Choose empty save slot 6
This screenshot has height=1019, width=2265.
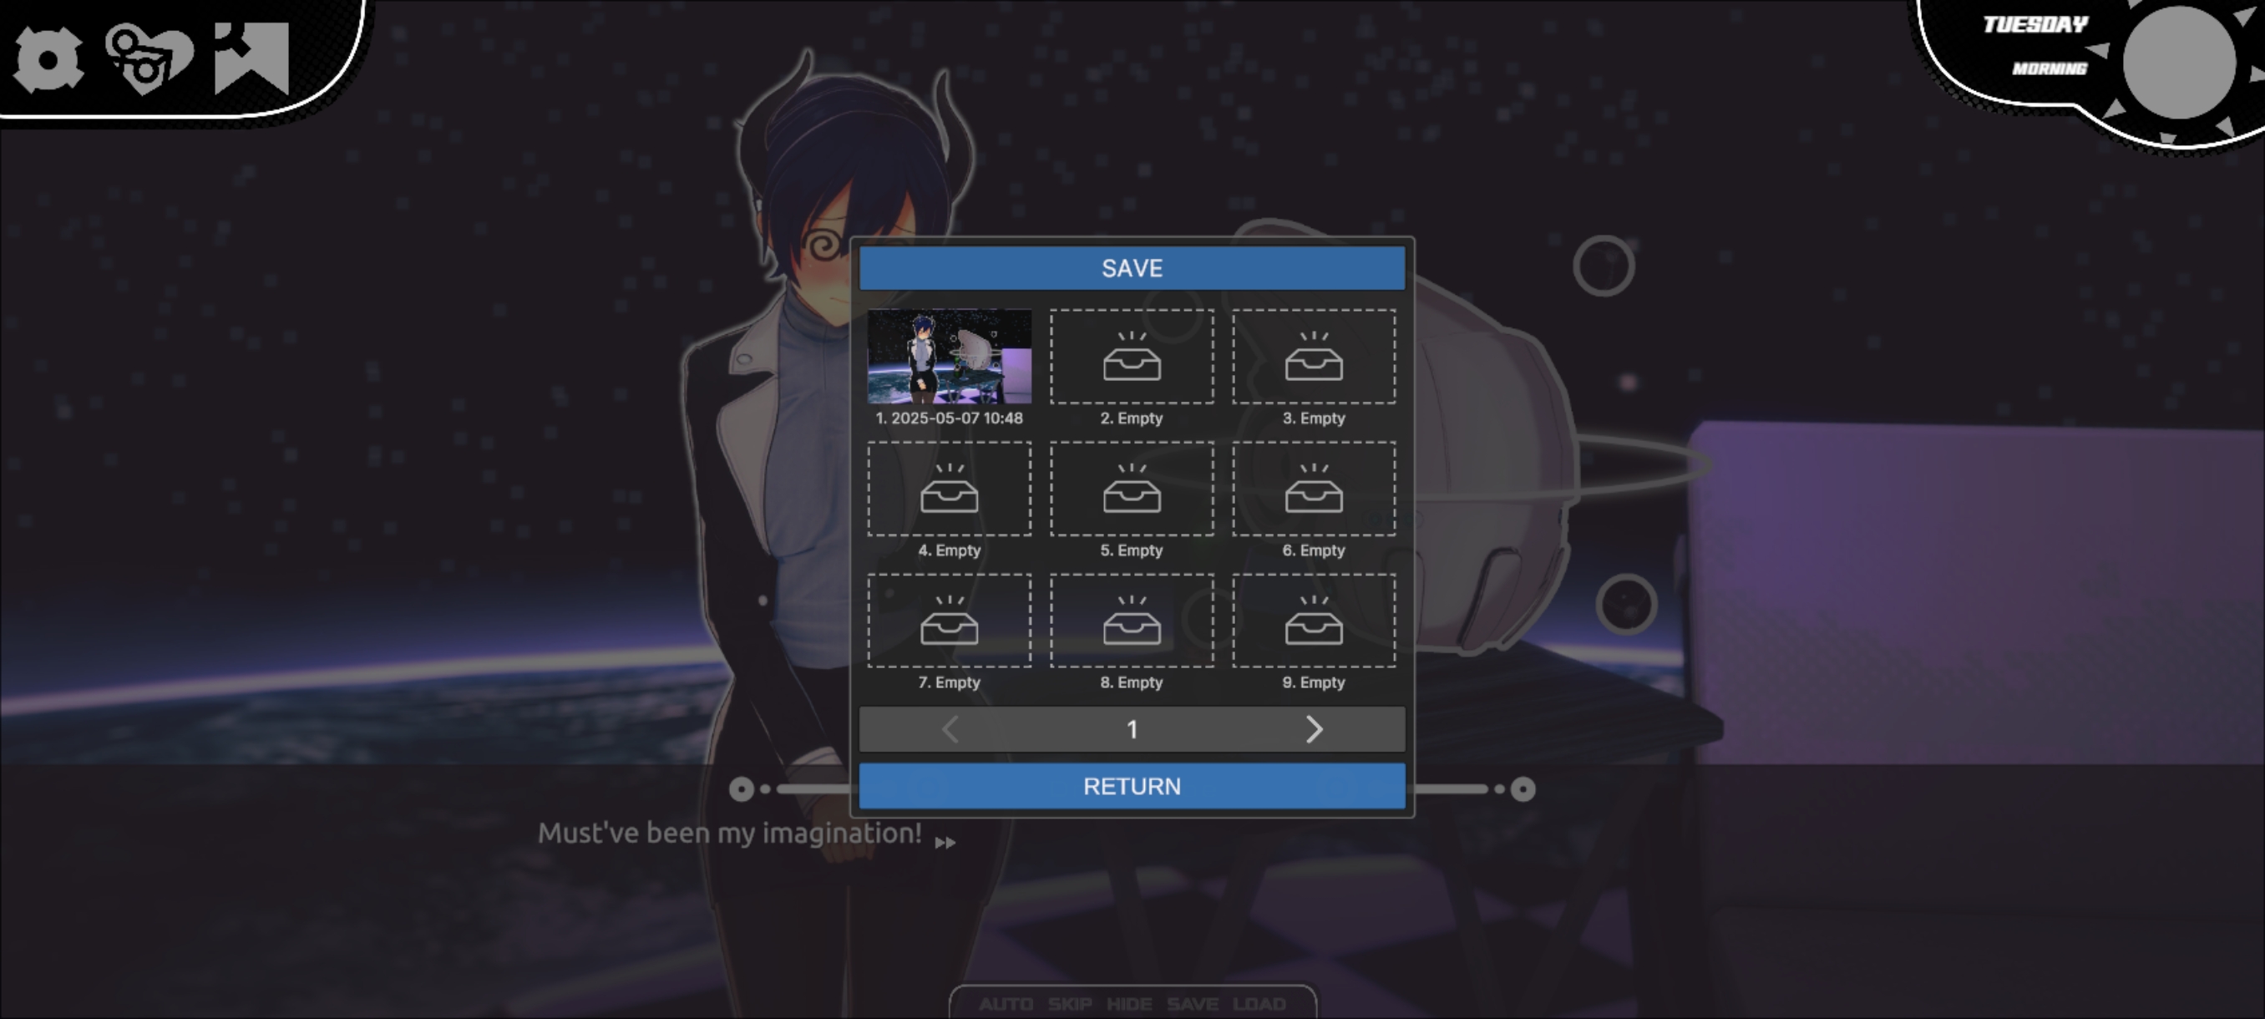(1314, 489)
